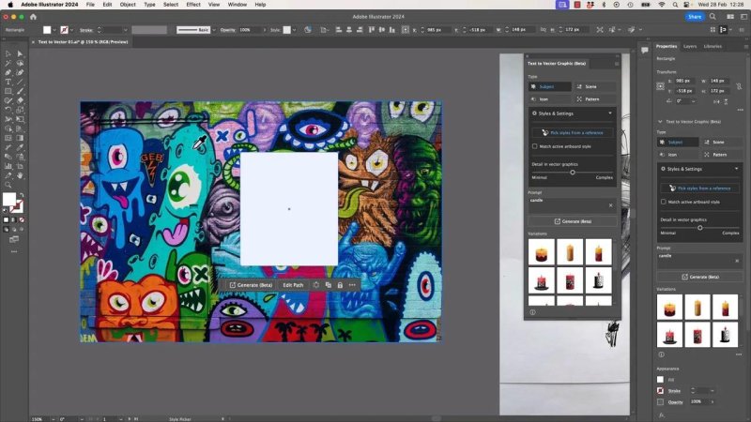This screenshot has width=751, height=422.
Task: Choose Icon type in floating Text to Vector panel
Action: 550,99
